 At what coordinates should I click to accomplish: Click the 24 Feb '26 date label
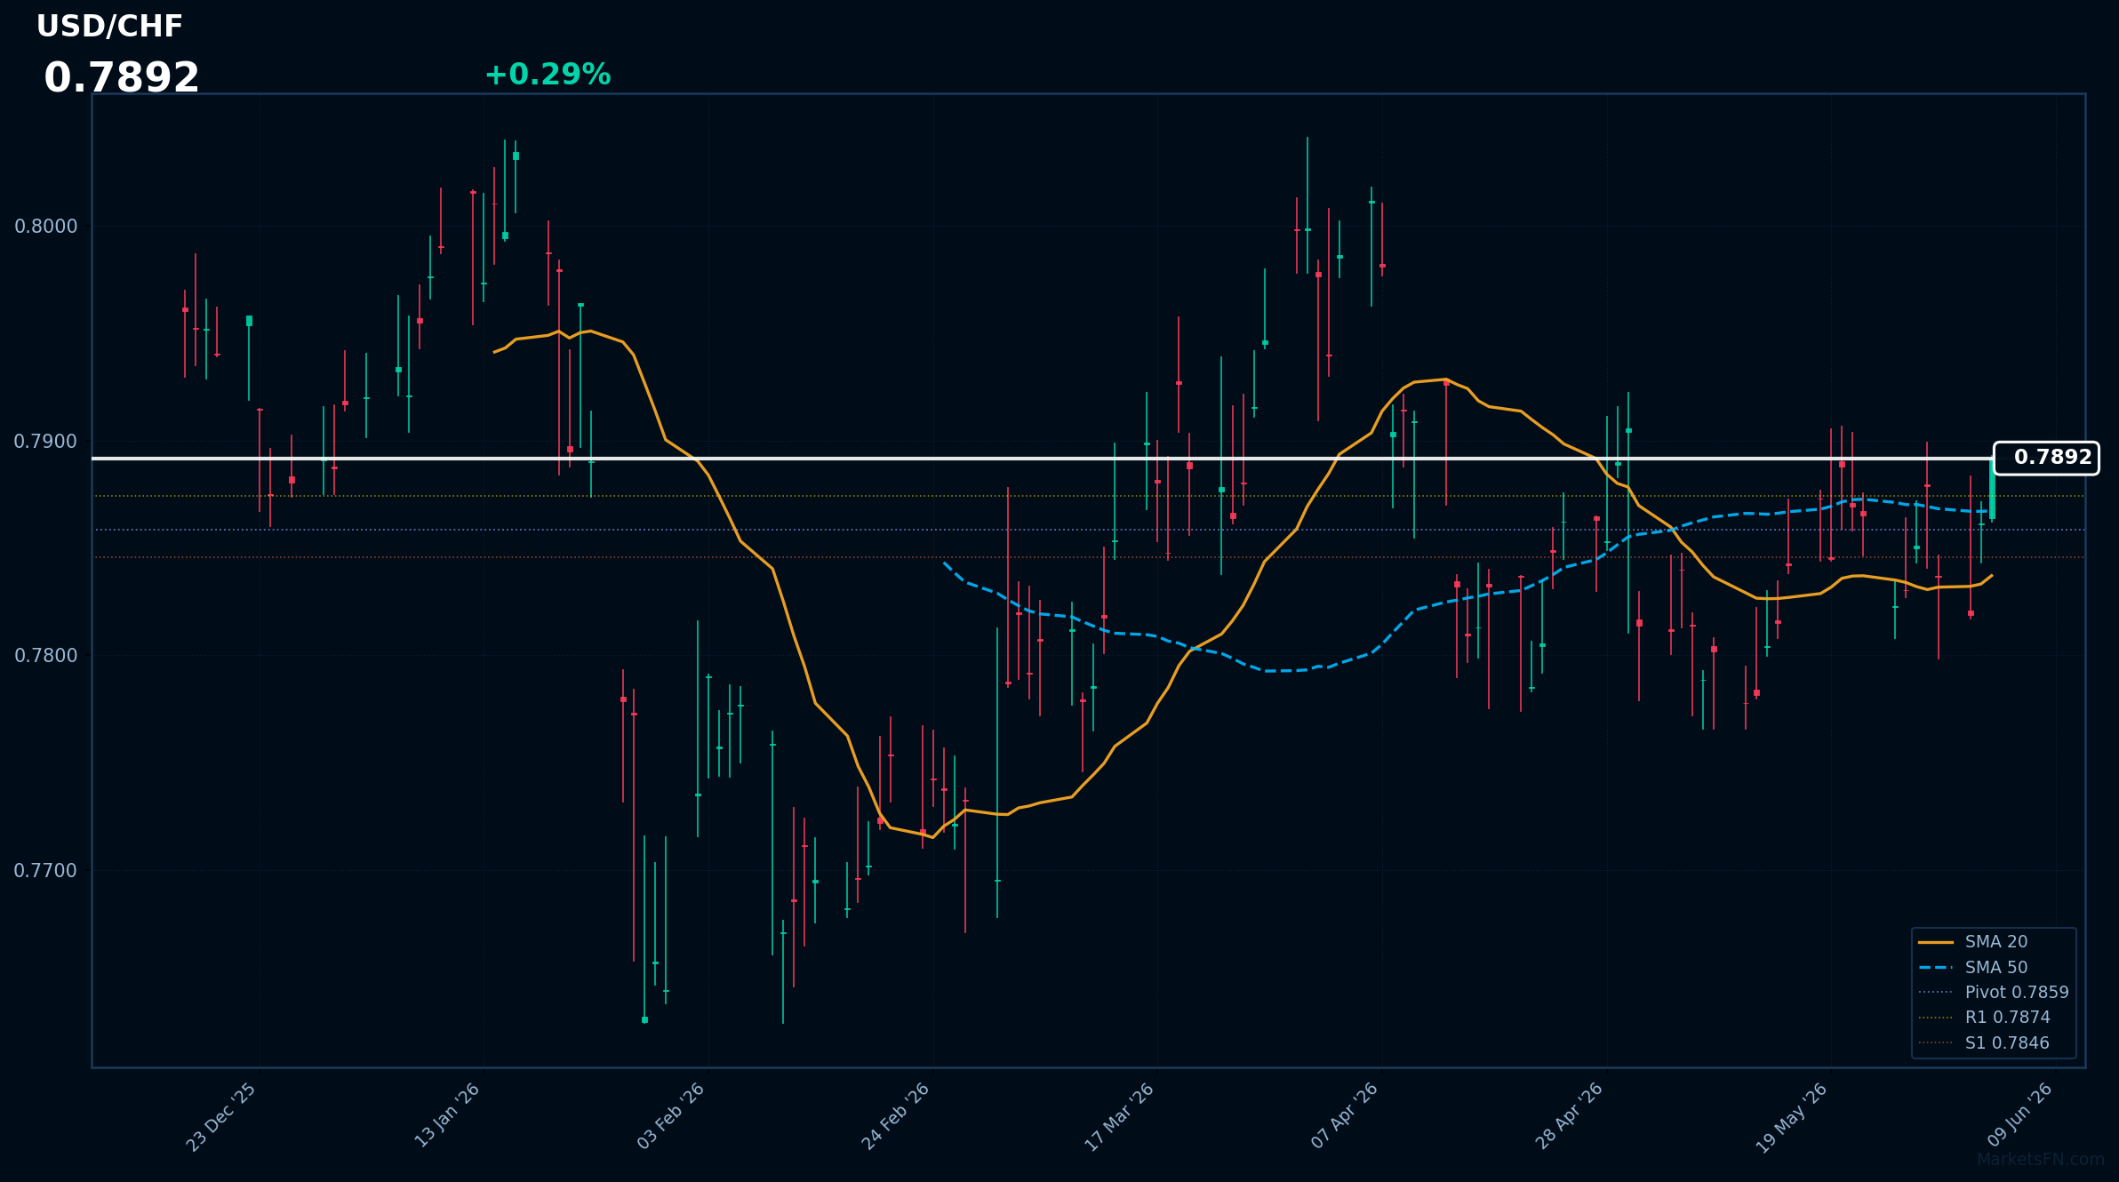coord(895,1117)
